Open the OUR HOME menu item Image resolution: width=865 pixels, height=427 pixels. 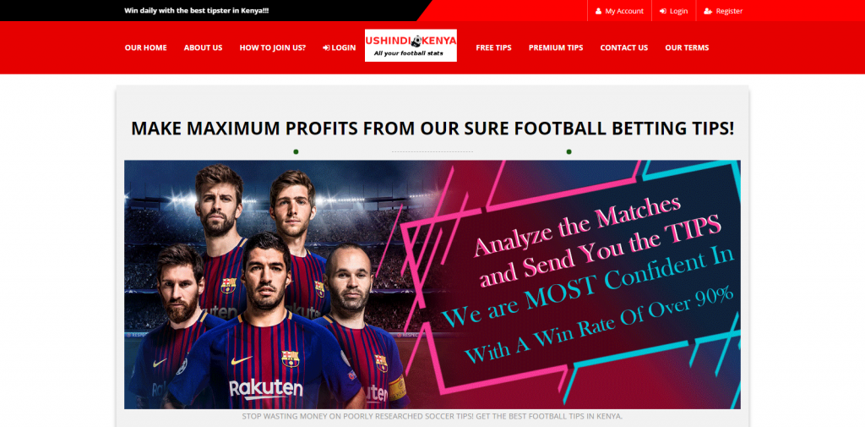(145, 47)
